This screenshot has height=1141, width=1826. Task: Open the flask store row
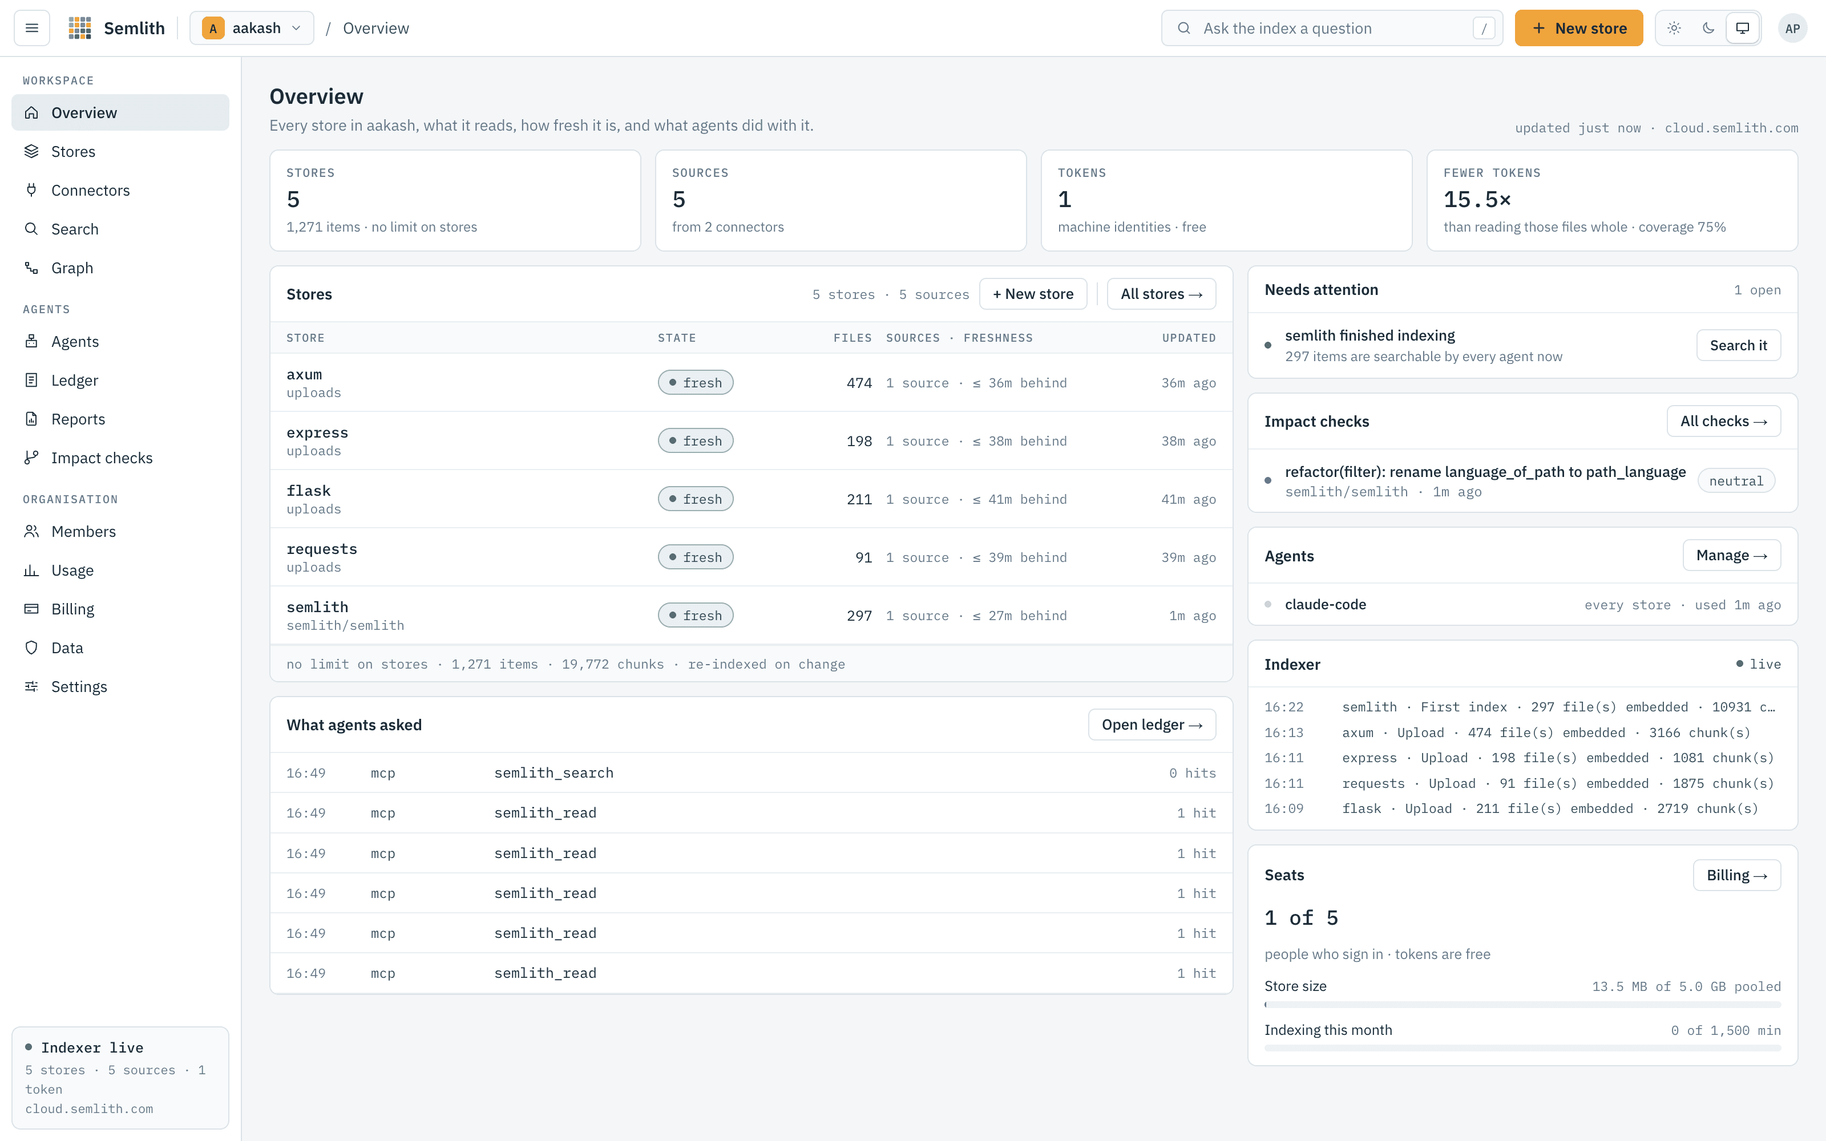(x=751, y=499)
